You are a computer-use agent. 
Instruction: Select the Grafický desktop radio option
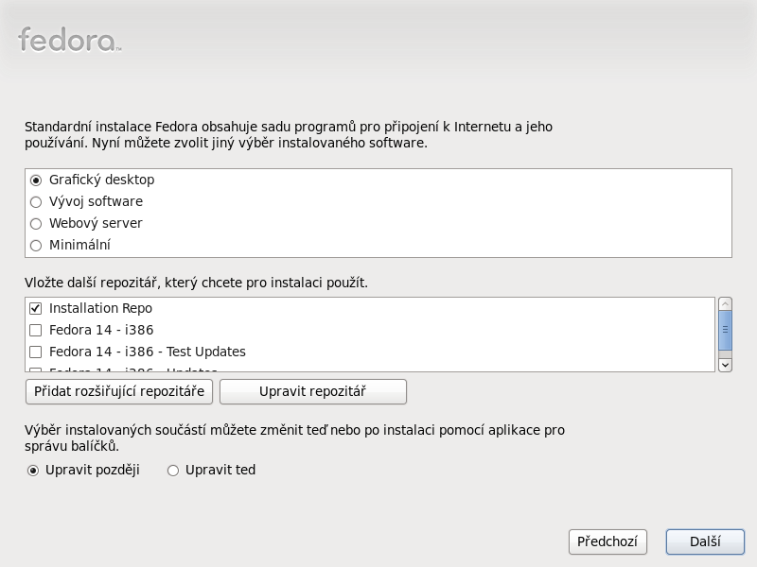(x=36, y=180)
